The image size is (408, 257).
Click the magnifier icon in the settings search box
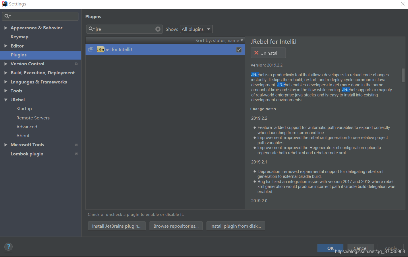7,16
